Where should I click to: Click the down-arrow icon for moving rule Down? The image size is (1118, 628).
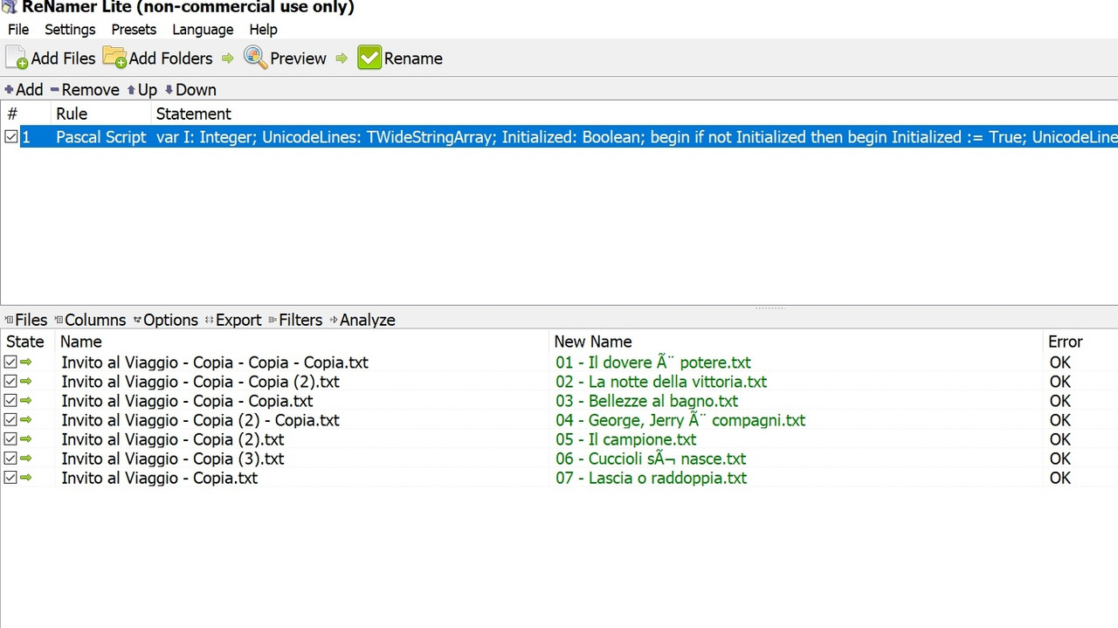169,90
